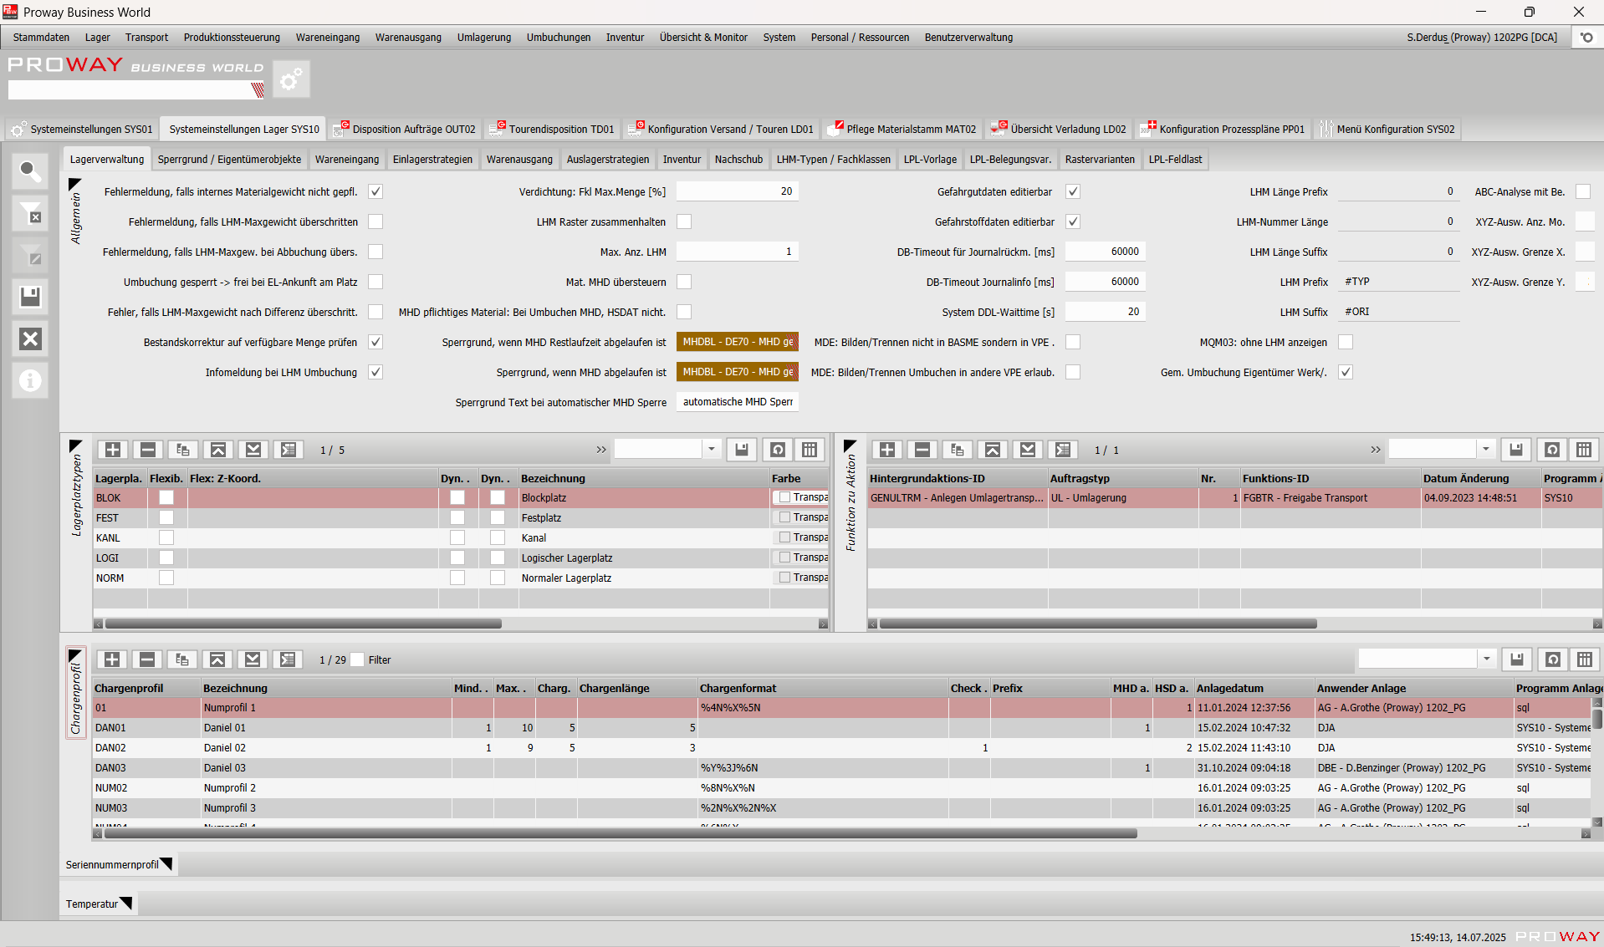1604x947 pixels.
Task: Click minus icon in Funktion zu Aktion toolbar
Action: [922, 450]
